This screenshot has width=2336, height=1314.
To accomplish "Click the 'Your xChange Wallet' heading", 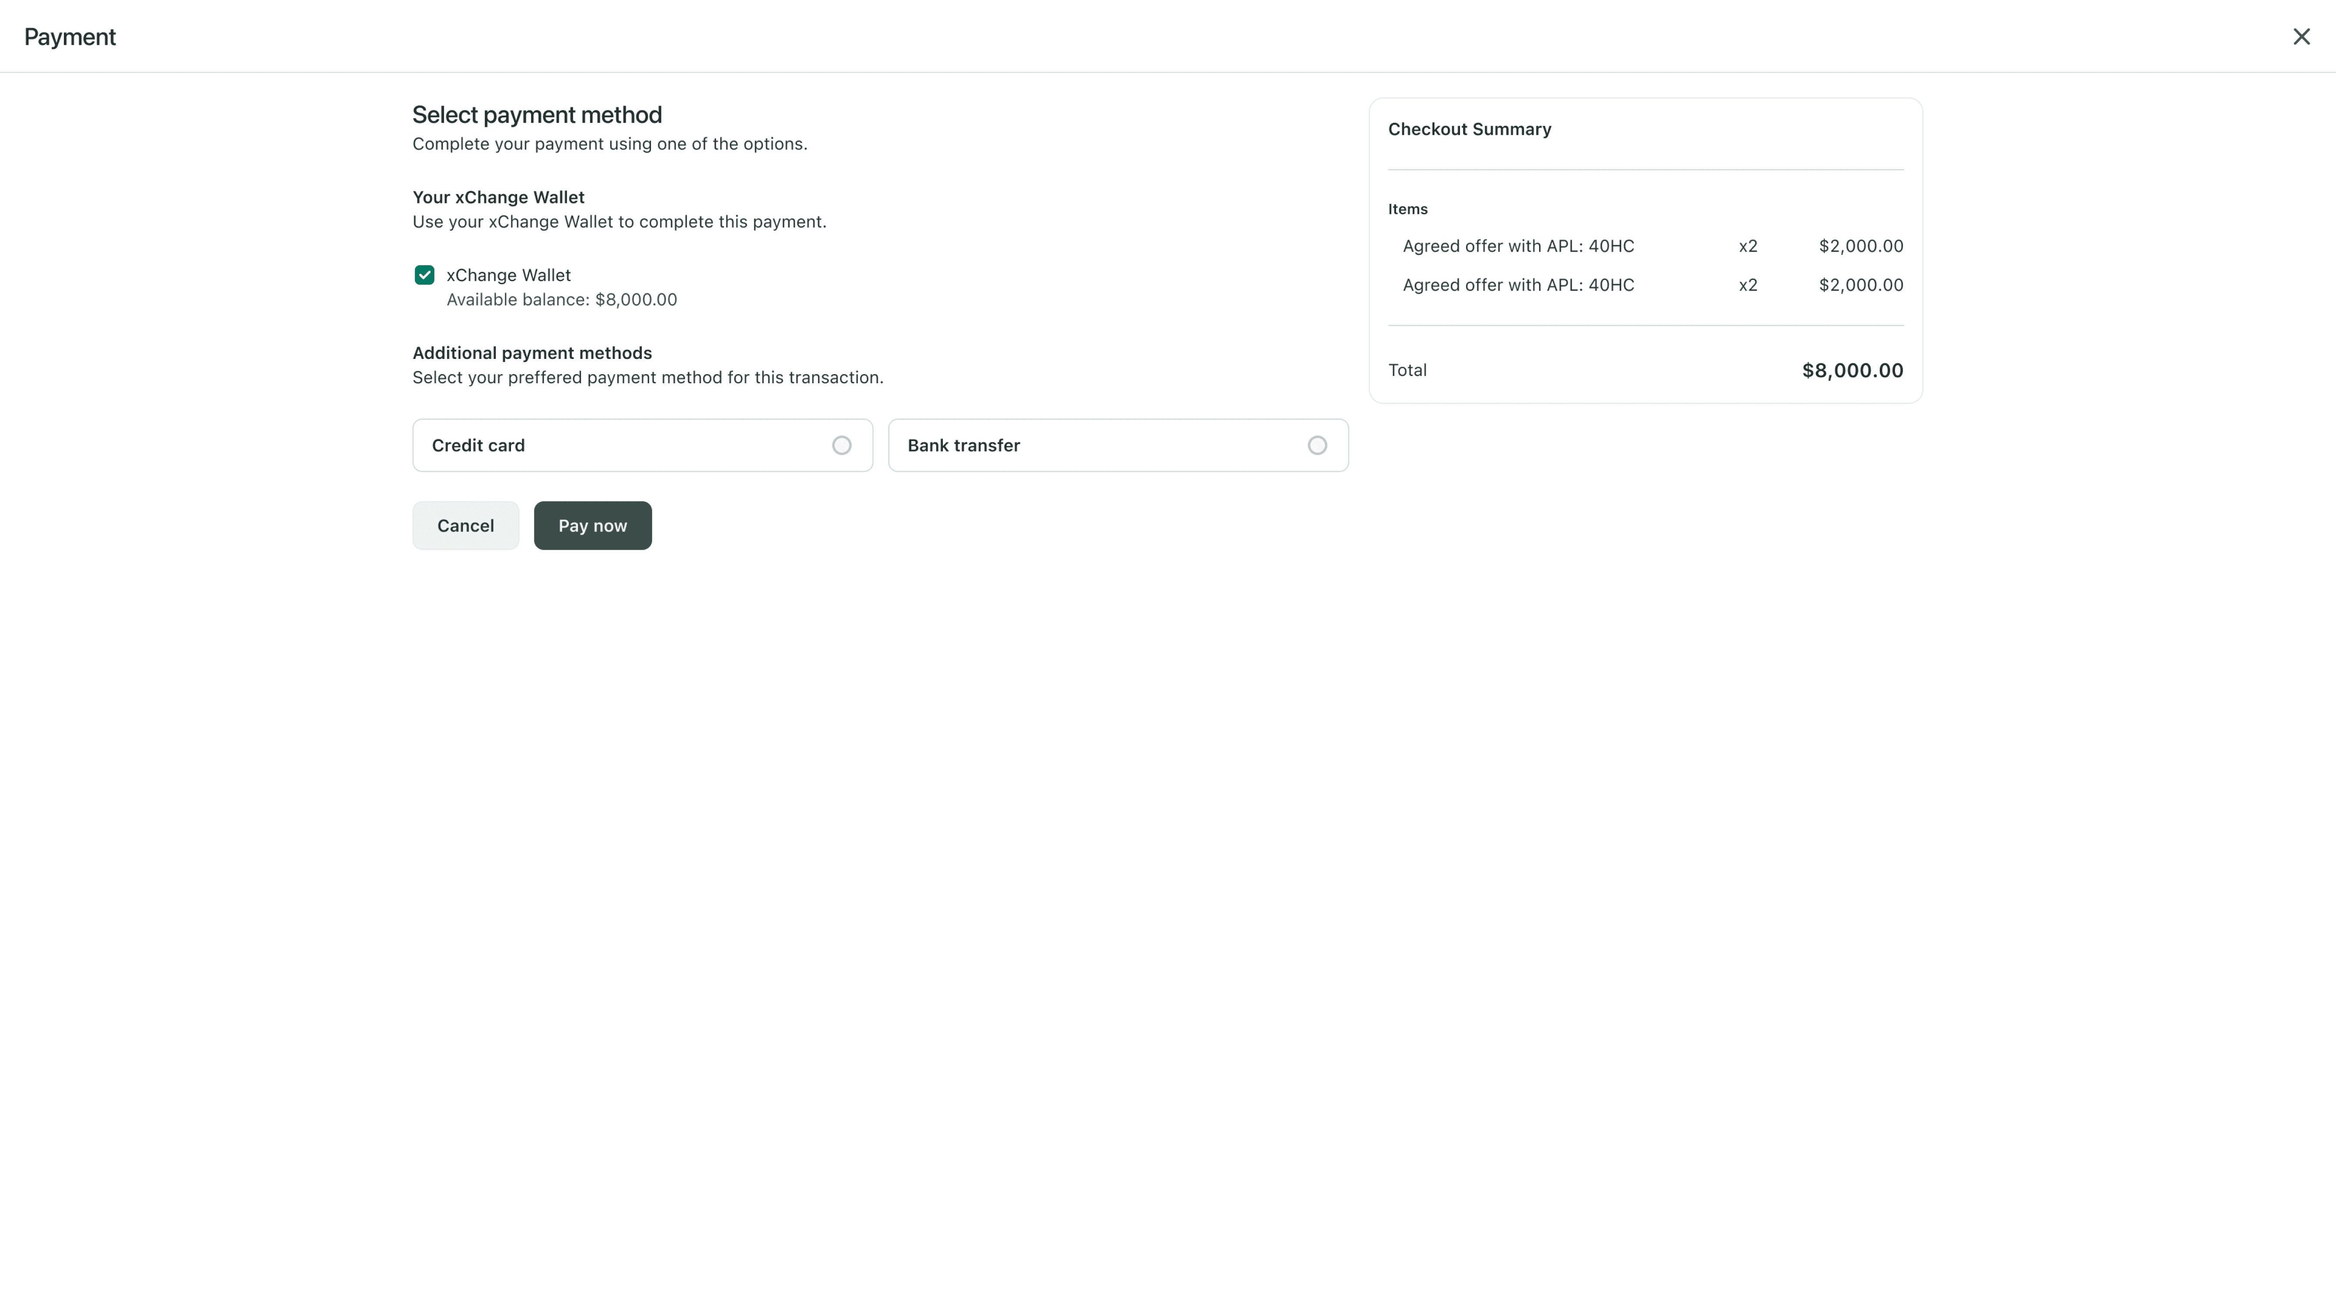I will click(498, 198).
